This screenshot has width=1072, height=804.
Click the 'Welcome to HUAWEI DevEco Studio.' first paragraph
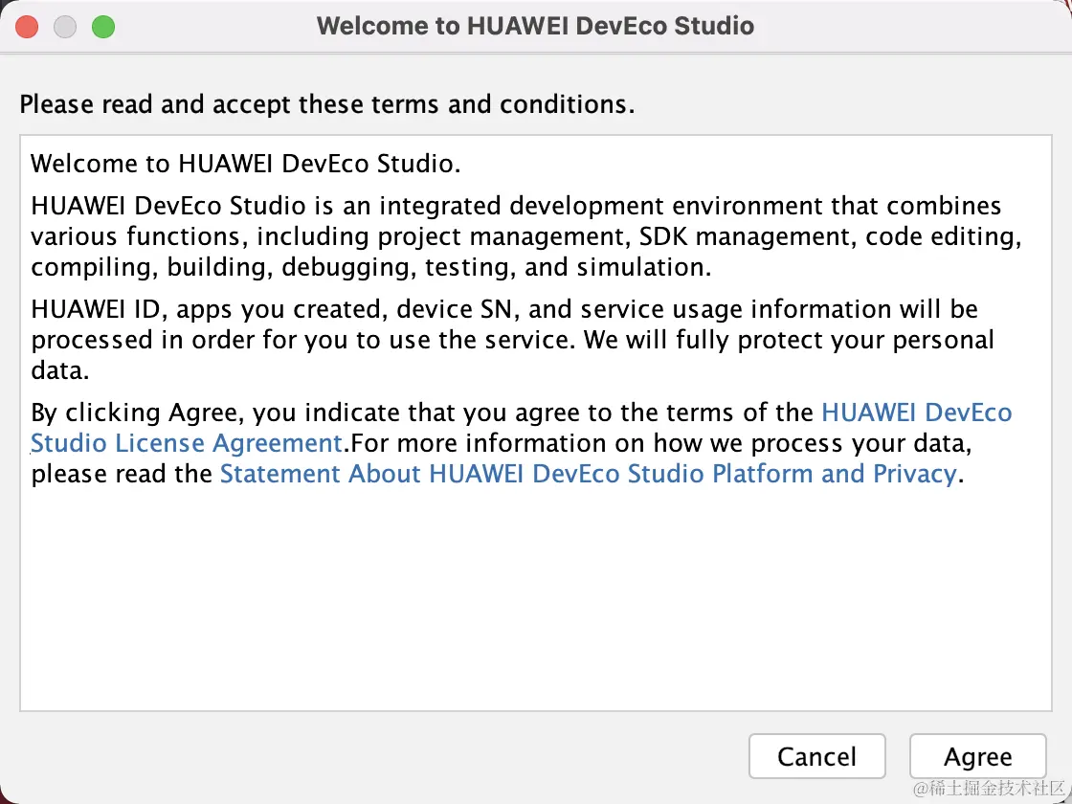(245, 164)
